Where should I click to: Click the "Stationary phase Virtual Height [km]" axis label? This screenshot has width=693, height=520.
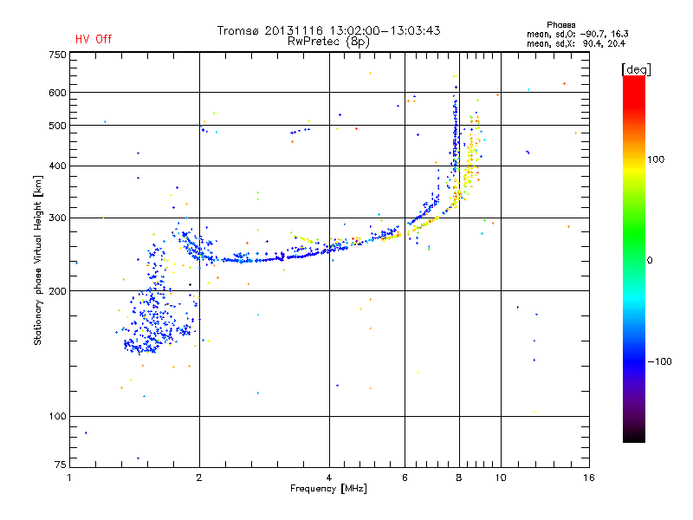tap(38, 260)
